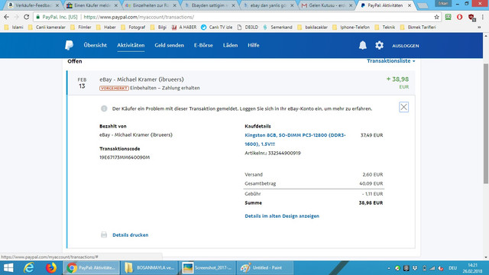Click Details drucken link
Image resolution: width=489 pixels, height=275 pixels.
pyautogui.click(x=131, y=235)
